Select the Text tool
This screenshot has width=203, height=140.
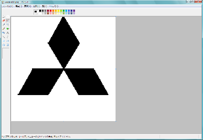pyautogui.click(x=8, y=33)
